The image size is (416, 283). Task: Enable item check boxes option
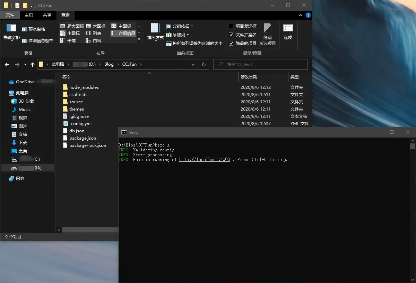coord(231,26)
